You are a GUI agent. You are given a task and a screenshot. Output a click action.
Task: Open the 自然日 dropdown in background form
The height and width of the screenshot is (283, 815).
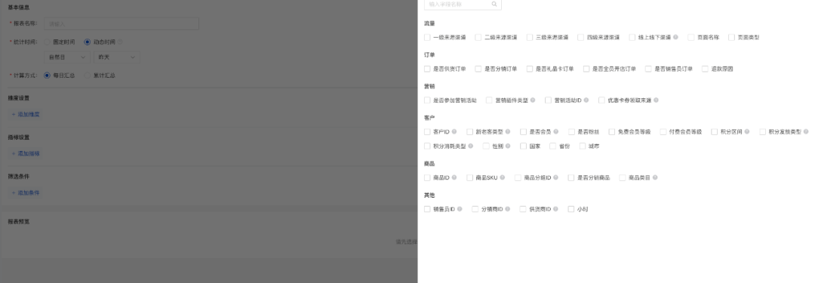tap(67, 57)
